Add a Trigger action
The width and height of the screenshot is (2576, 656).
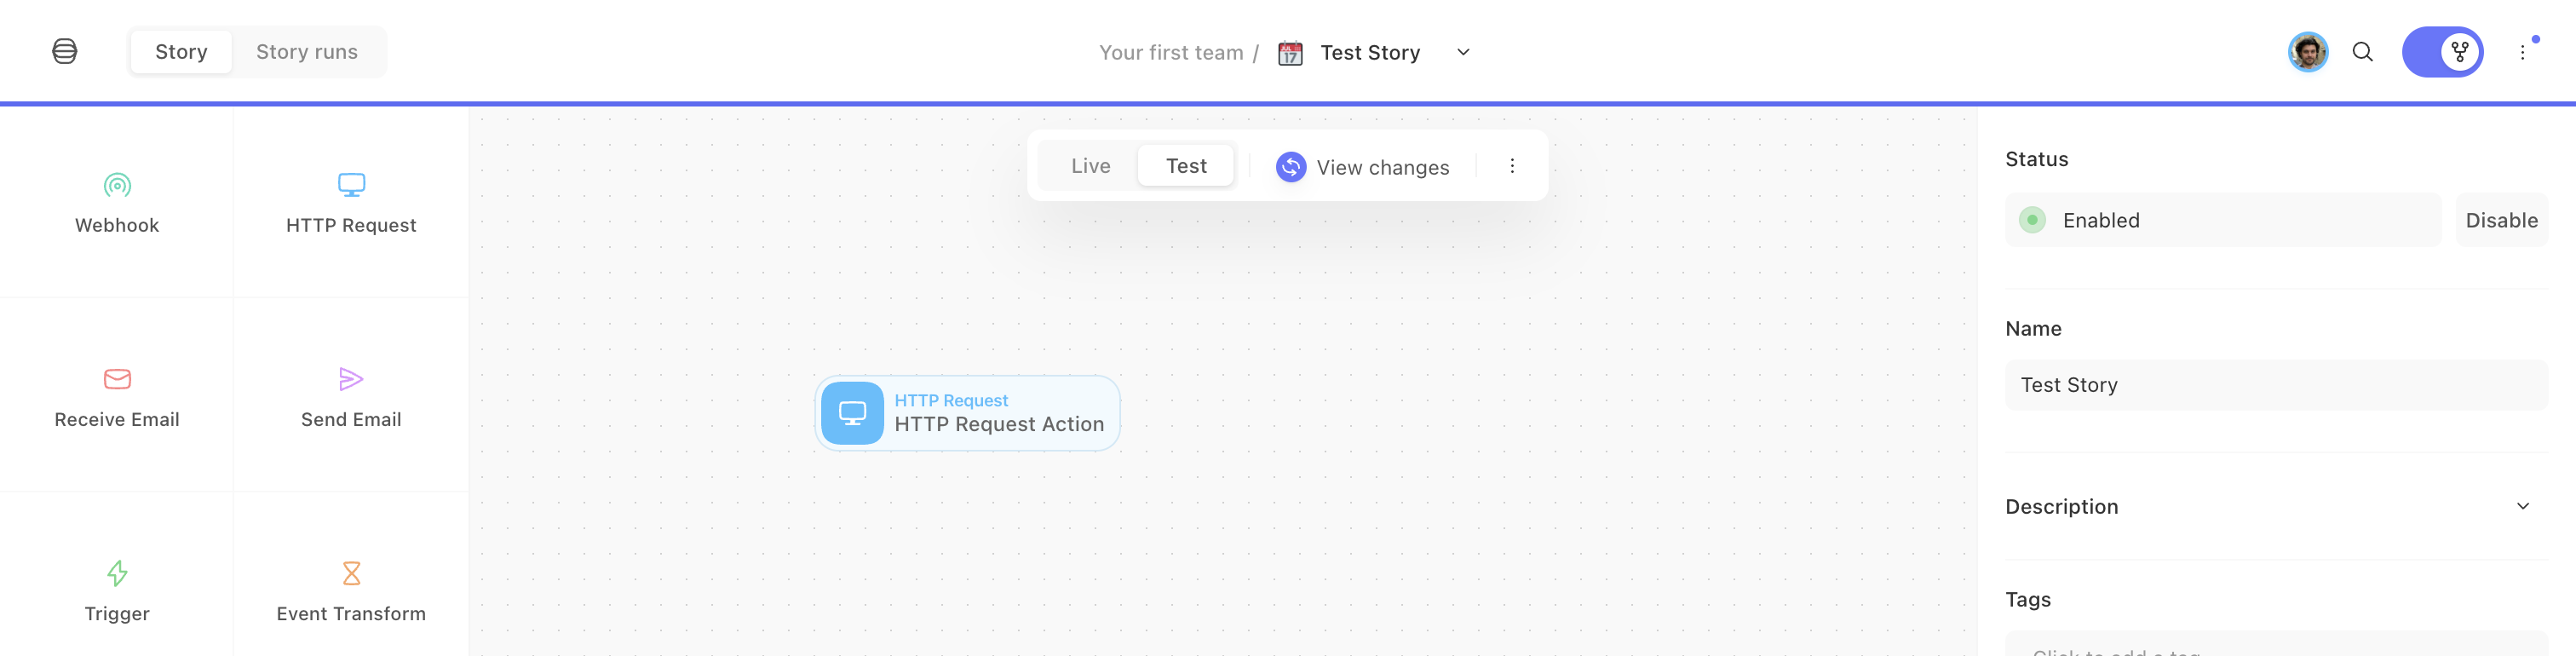click(x=117, y=591)
